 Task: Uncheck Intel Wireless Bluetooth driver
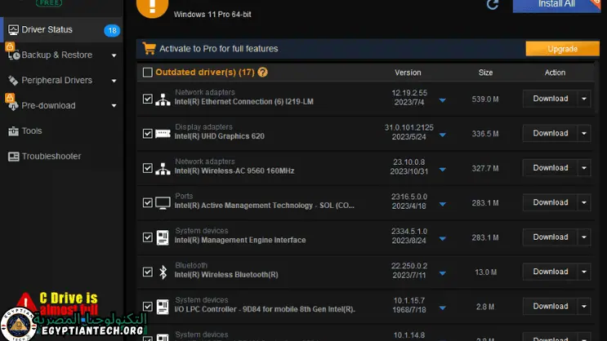point(148,272)
